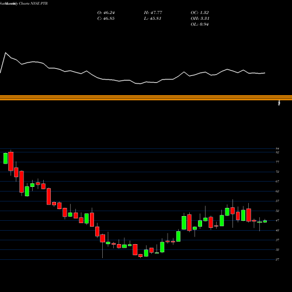Select the open value 'O: 46.24'
The image size is (292, 292).
[x=106, y=13]
